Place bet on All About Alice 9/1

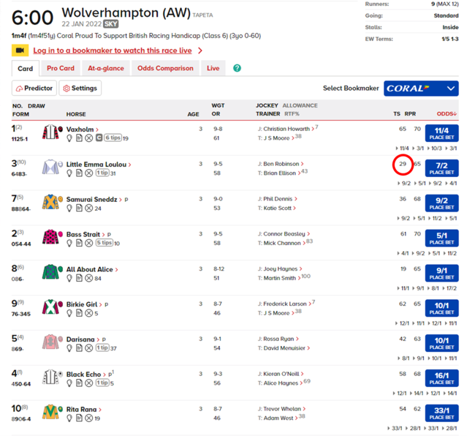[441, 273]
